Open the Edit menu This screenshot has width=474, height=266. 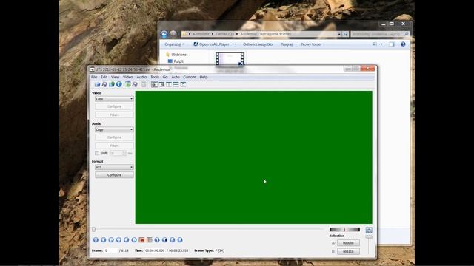pyautogui.click(x=104, y=77)
